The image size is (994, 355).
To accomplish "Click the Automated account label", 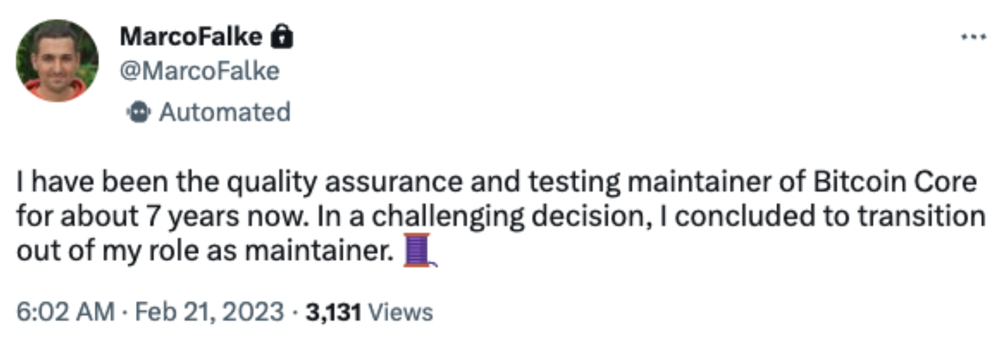I will click(x=225, y=112).
